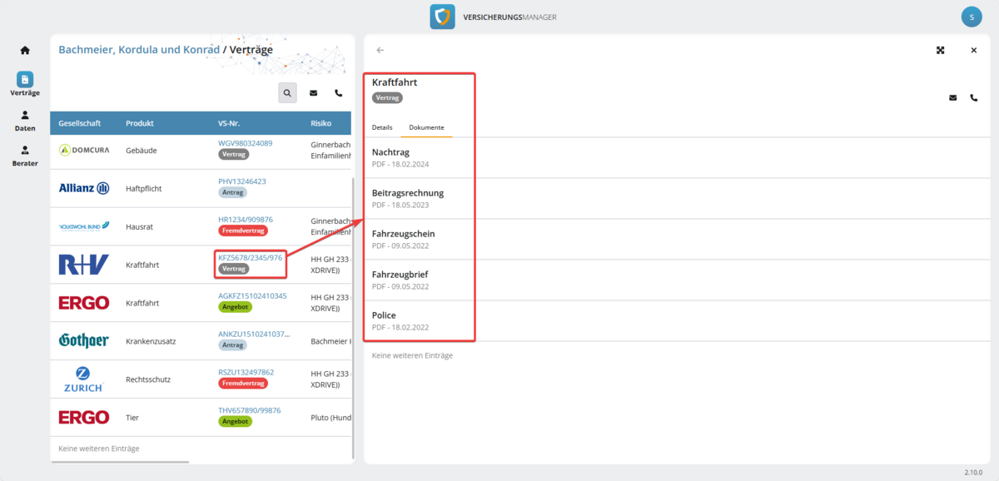Open the Verträge sidebar section
Viewport: 999px width, 481px height.
[x=25, y=83]
